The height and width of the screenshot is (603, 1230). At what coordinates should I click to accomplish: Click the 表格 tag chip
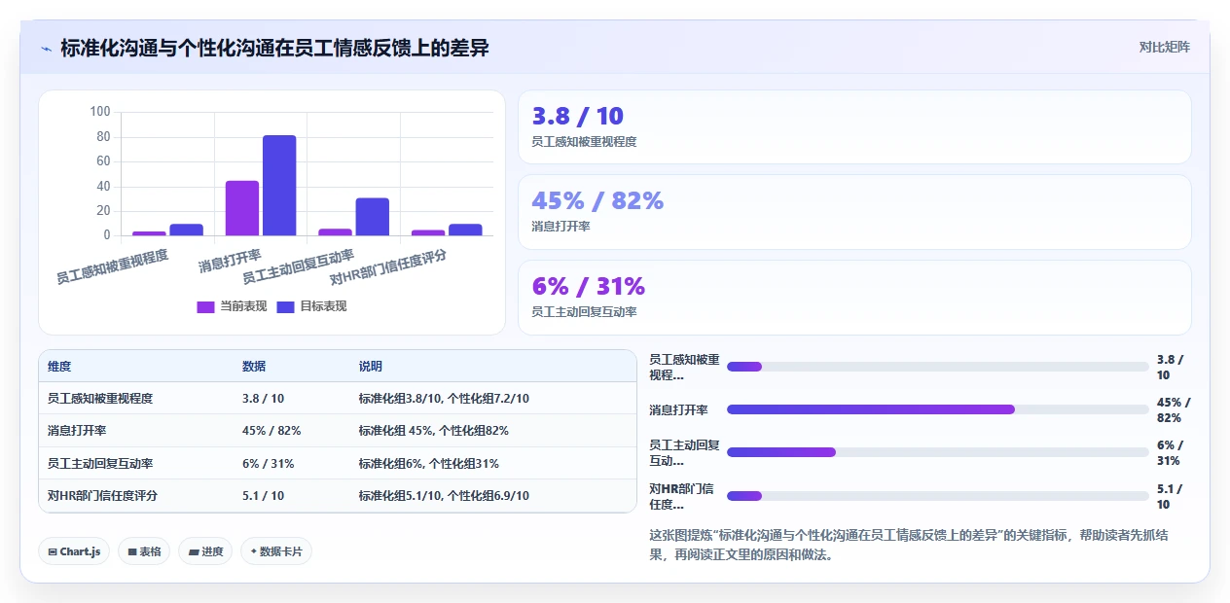tap(144, 551)
